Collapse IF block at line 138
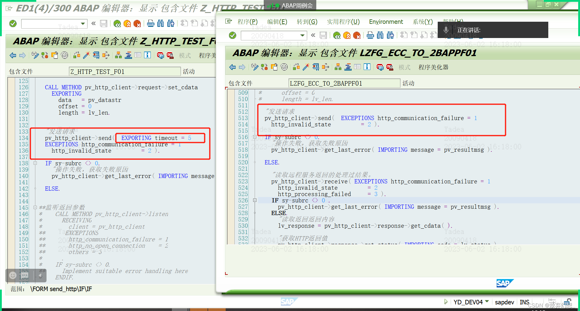The image size is (580, 311). point(35,163)
